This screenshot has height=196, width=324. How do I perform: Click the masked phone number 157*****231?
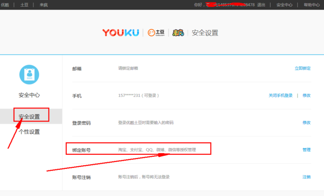coord(129,95)
